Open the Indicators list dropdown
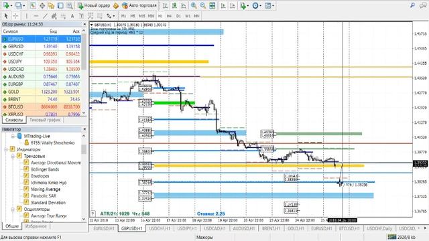The image size is (429, 241). coord(244,5)
